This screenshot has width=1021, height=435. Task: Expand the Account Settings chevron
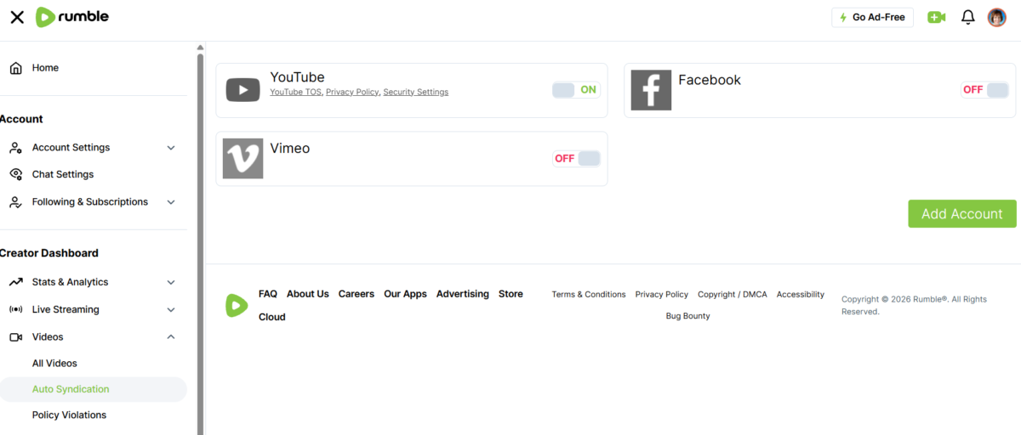[171, 148]
